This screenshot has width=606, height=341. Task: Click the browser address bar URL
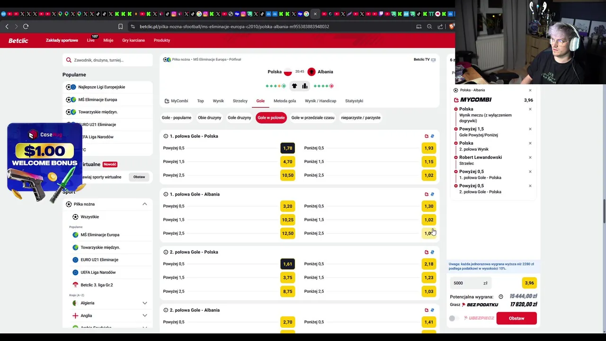click(234, 27)
